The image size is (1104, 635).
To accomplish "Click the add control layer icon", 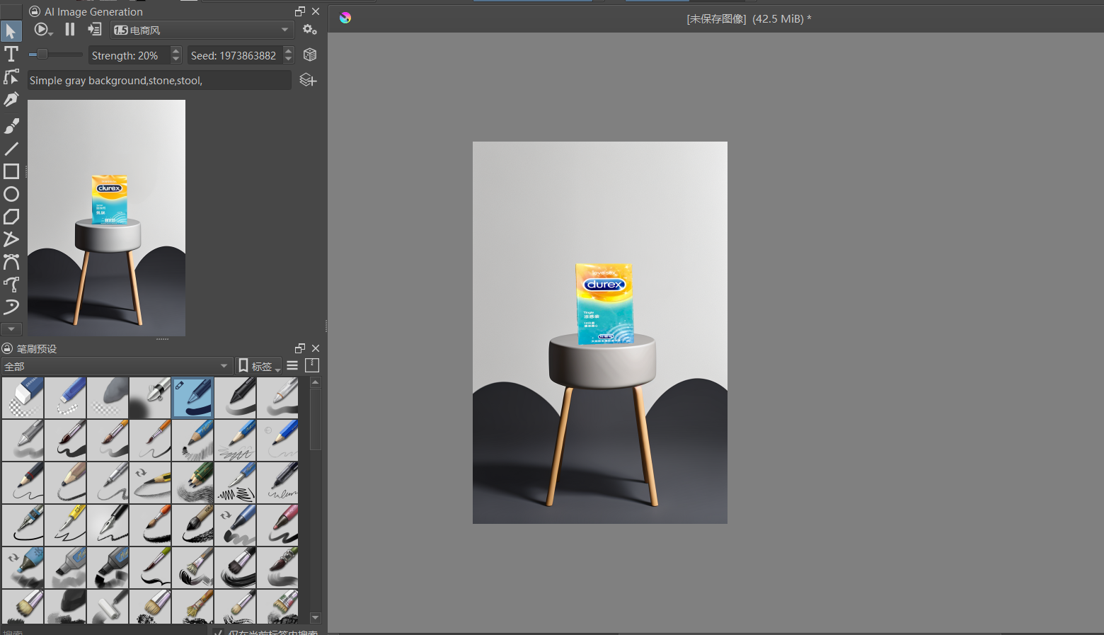I will (308, 80).
